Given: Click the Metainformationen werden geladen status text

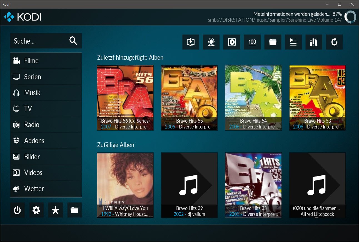Looking at the screenshot, I should pos(298,14).
